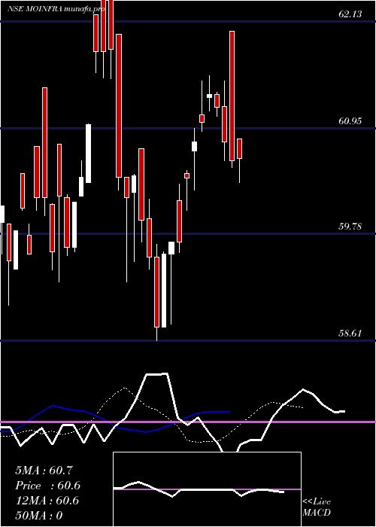Click the 5MA : 60.7 value
Viewport: 376px width, 527px height.
tap(44, 471)
